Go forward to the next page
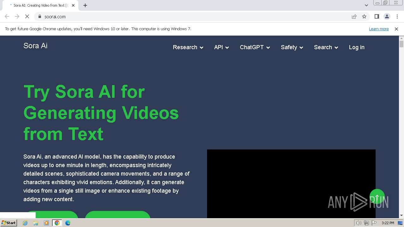The width and height of the screenshot is (404, 227). coord(17,17)
